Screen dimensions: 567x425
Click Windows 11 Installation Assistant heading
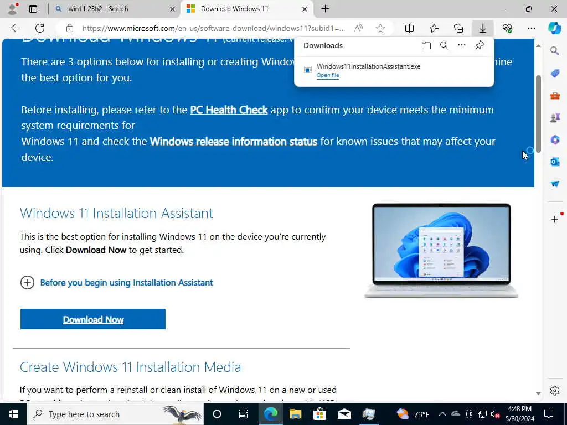point(116,213)
